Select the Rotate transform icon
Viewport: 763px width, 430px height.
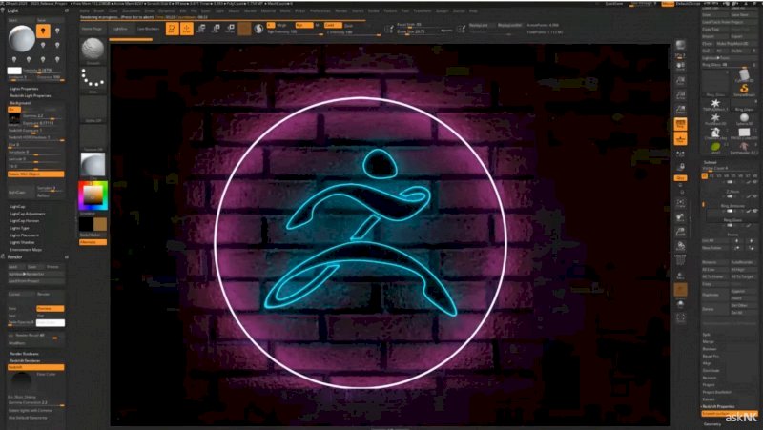230,29
